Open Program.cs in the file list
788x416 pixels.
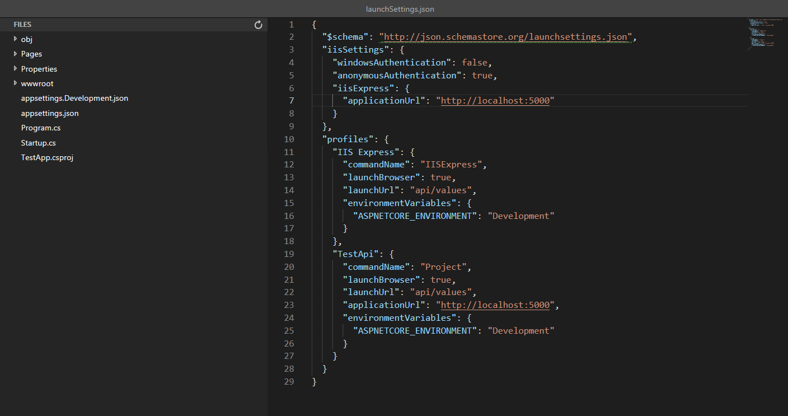pyautogui.click(x=41, y=128)
